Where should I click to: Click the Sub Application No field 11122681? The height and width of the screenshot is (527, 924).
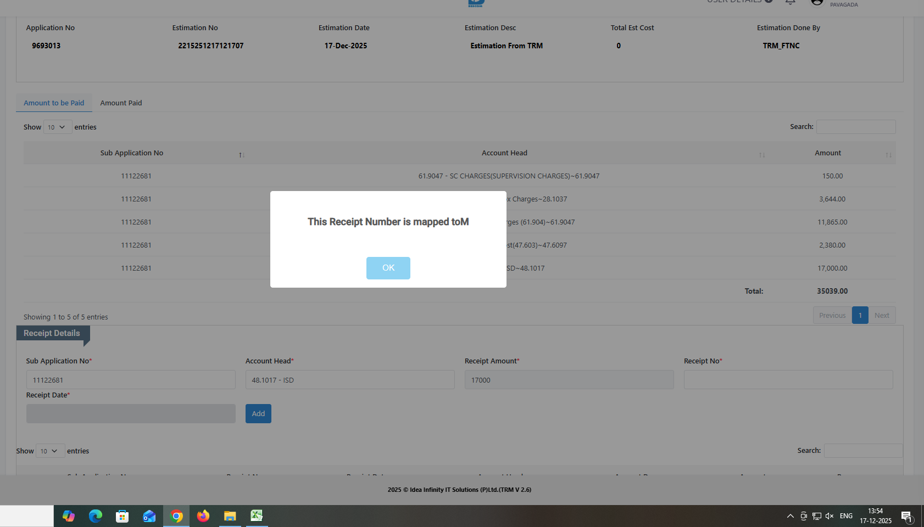tap(131, 380)
